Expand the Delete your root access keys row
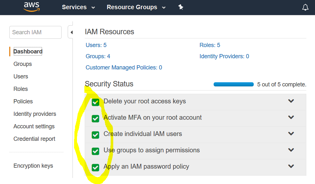 291,101
